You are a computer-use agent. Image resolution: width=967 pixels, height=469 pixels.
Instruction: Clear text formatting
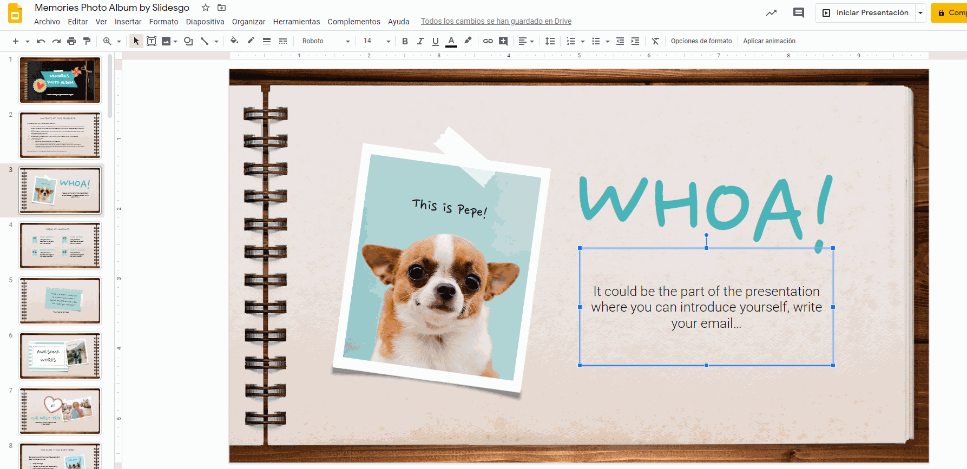point(655,41)
